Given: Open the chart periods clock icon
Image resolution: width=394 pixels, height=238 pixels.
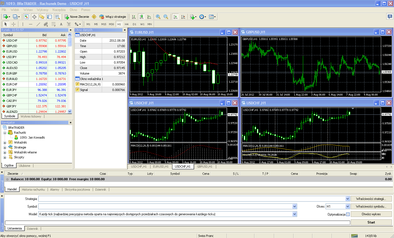Looking at the screenshot, I should (202, 17).
